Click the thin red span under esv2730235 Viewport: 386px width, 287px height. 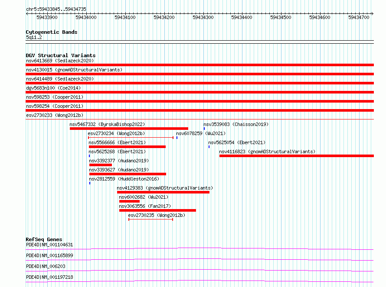coord(150,219)
